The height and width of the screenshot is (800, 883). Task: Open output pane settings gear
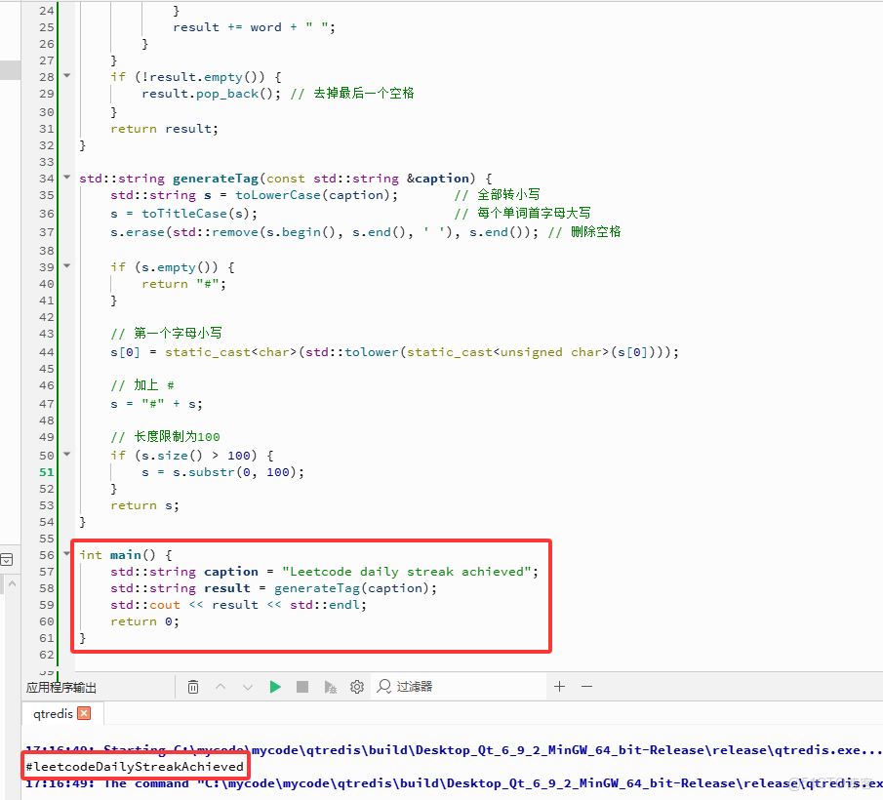[357, 687]
